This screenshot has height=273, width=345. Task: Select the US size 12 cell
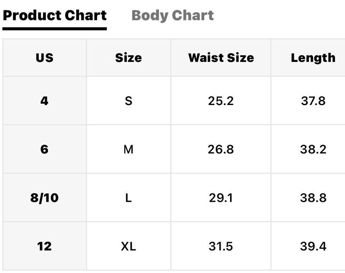(x=45, y=246)
